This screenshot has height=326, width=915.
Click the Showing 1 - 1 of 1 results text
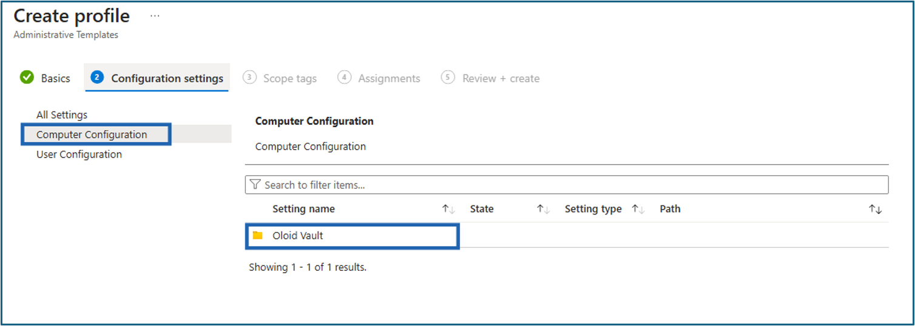click(308, 267)
